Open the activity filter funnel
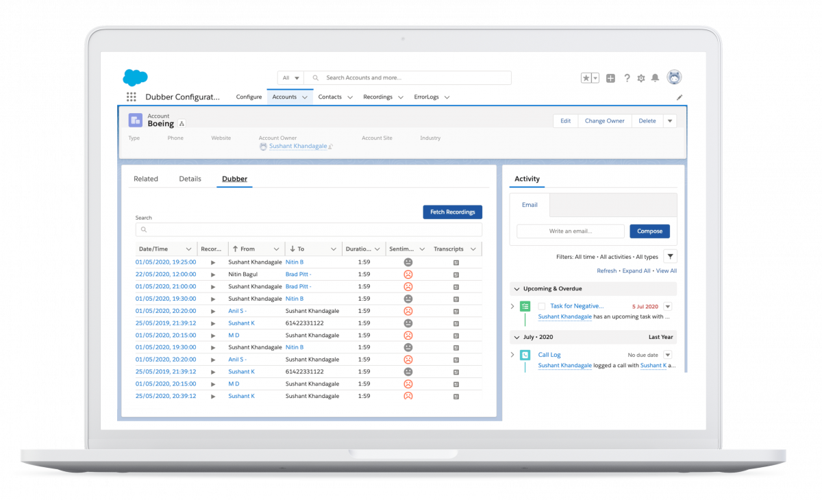 click(671, 257)
